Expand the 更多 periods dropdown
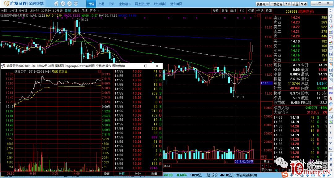Viewport: 334px width, 178px height. (x=94, y=11)
